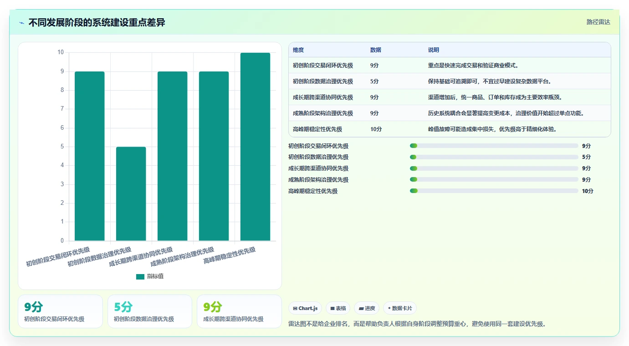629x346 pixels.
Task: Click x-axis label 初创阶段交易闭环优先级 under chart
Action: pyautogui.click(x=58, y=257)
